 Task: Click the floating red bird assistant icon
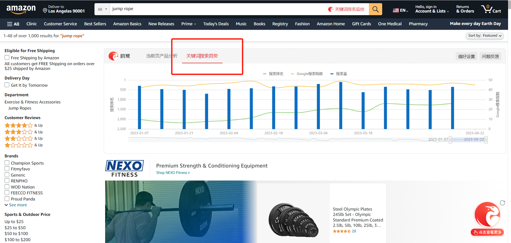[487, 214]
